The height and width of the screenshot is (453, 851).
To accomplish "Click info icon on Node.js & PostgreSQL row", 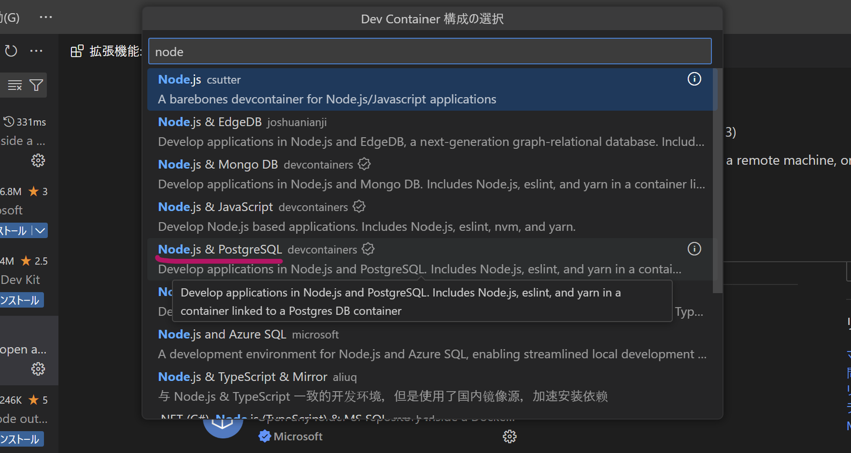I will (694, 249).
